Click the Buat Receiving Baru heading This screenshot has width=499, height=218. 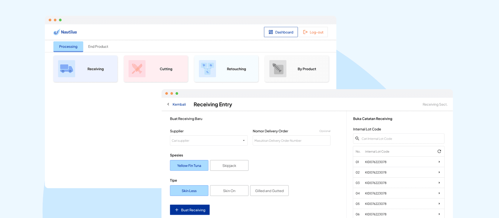(186, 119)
